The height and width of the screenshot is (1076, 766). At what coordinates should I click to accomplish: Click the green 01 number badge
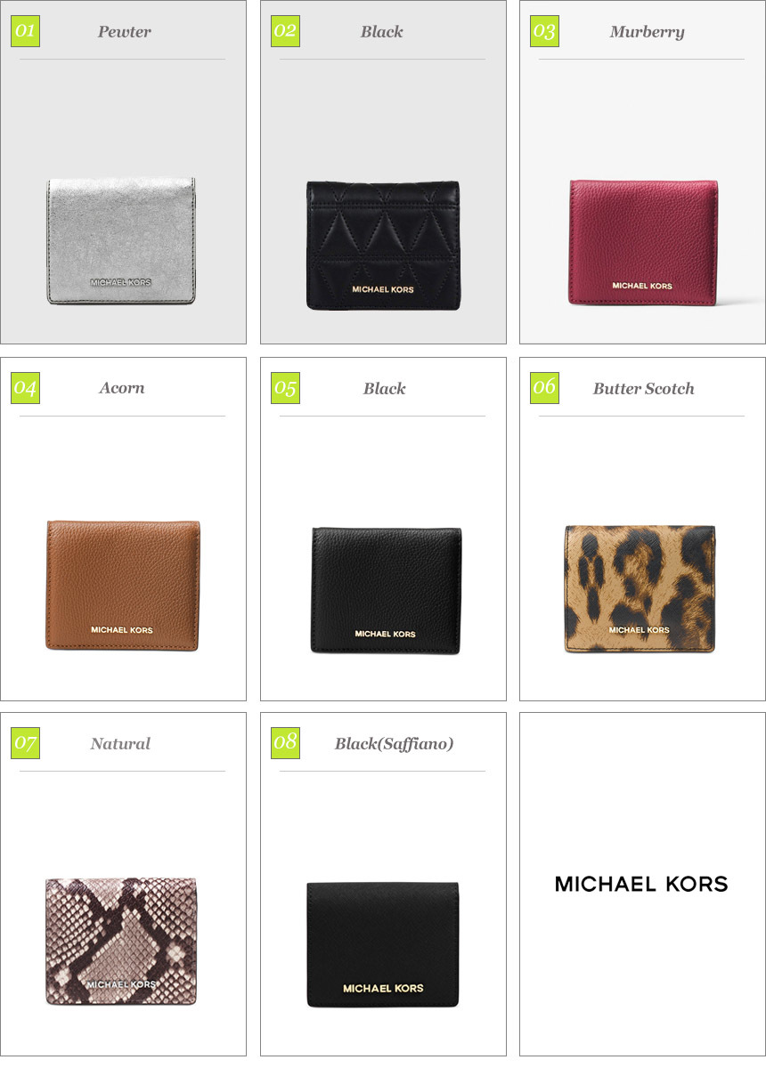[x=26, y=32]
